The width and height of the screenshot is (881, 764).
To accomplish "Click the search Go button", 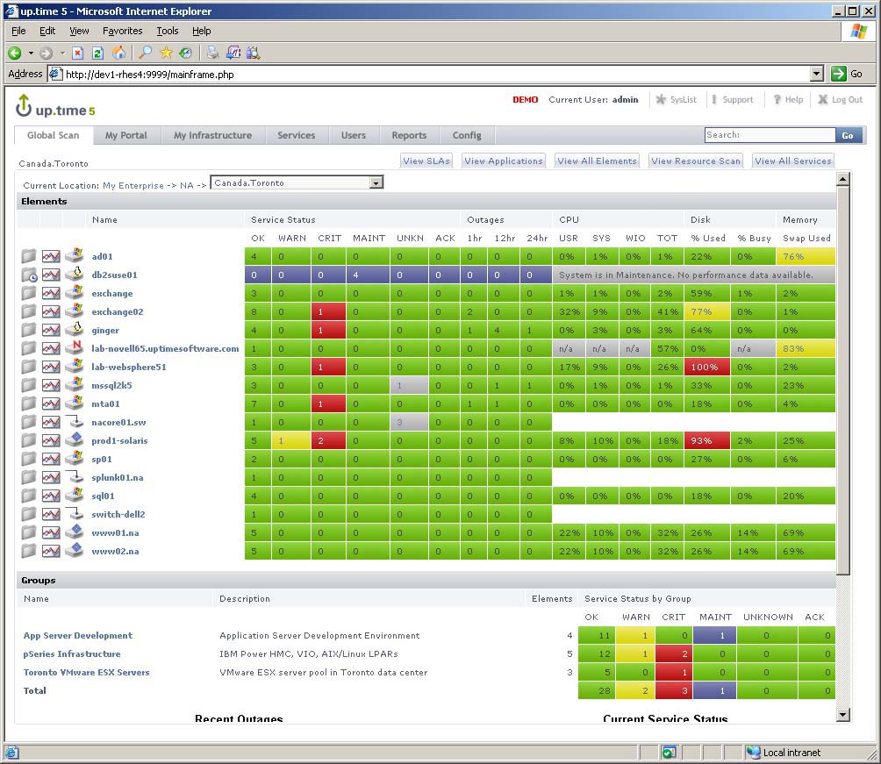I will pyautogui.click(x=848, y=135).
